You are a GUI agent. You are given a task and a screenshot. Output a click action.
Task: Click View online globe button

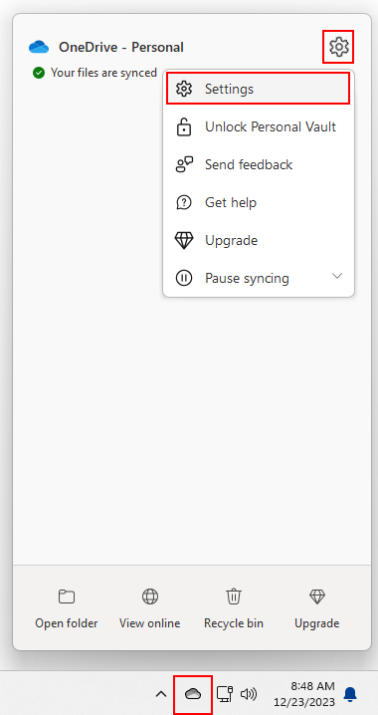[x=150, y=609]
